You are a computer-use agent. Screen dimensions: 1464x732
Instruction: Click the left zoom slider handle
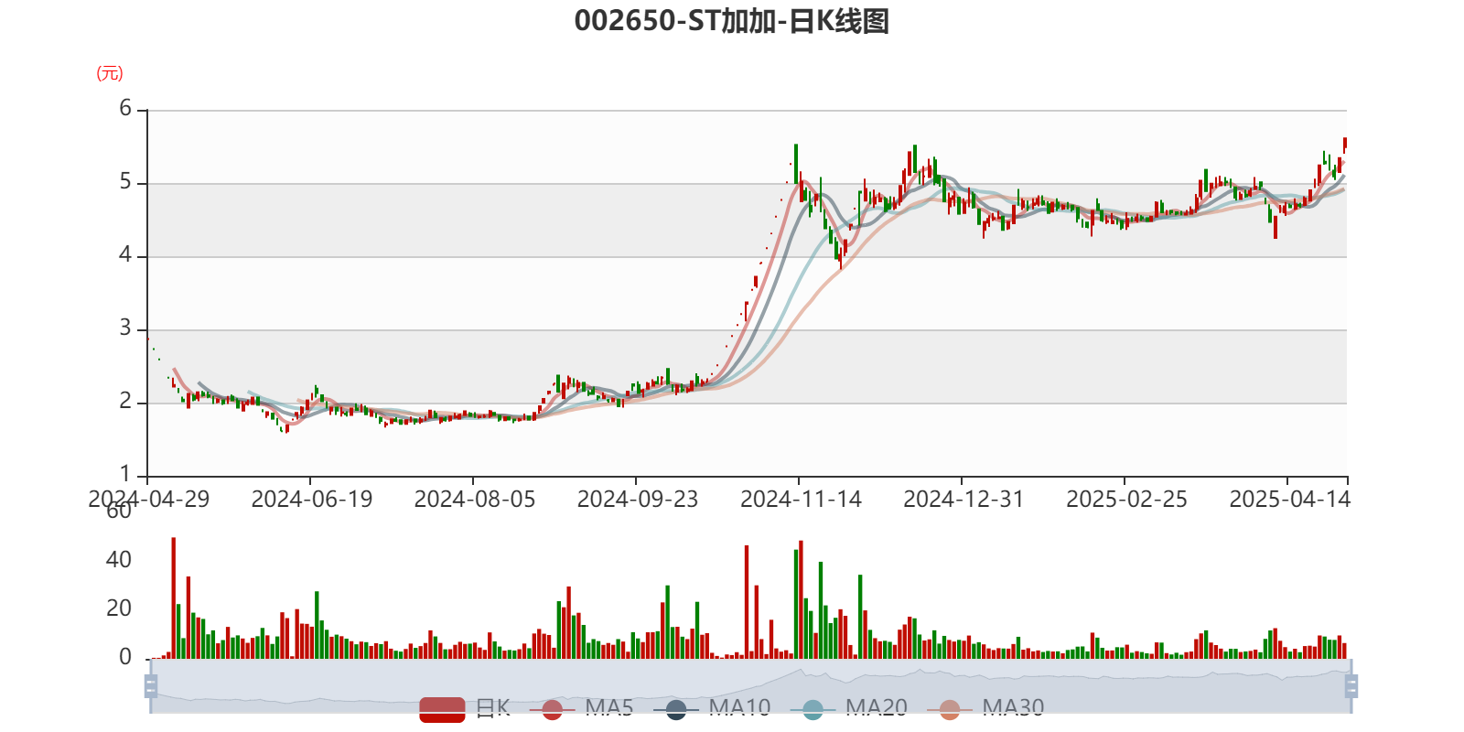pos(151,686)
